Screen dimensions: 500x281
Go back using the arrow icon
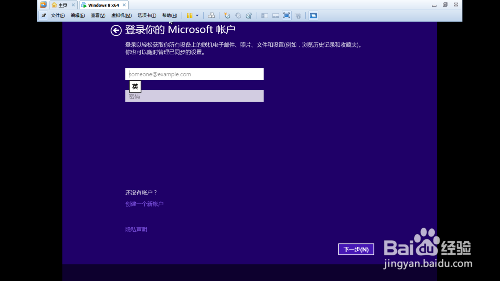[x=116, y=30]
